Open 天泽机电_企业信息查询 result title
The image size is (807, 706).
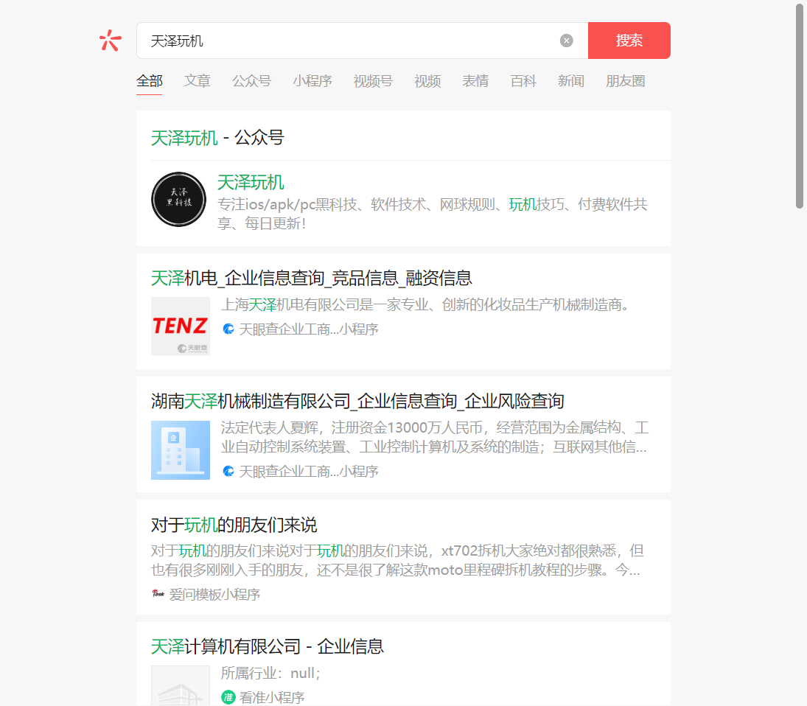[311, 278]
